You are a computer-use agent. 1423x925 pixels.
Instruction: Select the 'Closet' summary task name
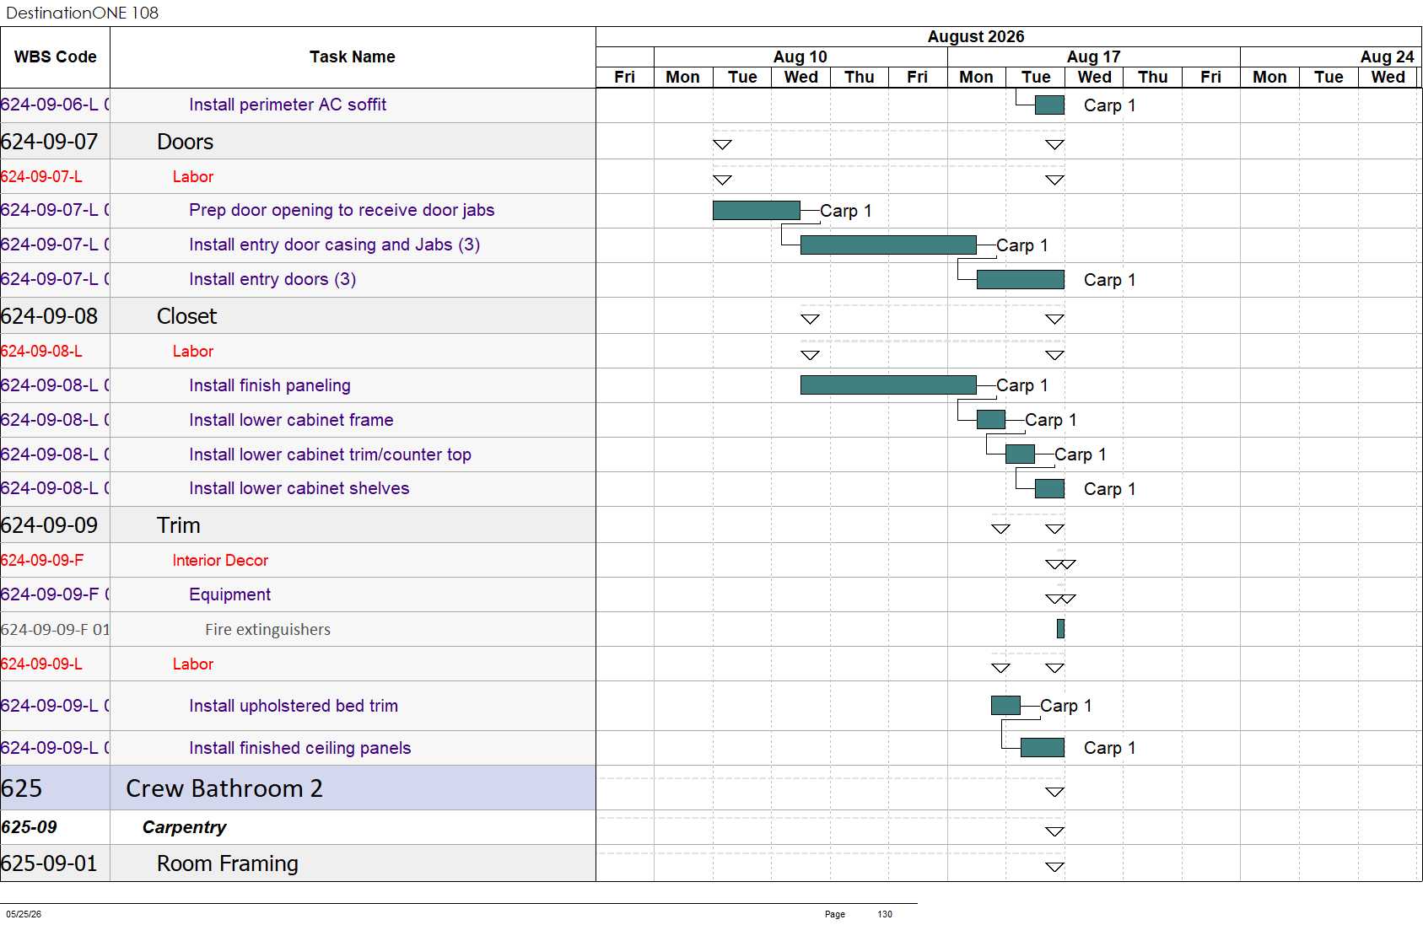pyautogui.click(x=187, y=316)
